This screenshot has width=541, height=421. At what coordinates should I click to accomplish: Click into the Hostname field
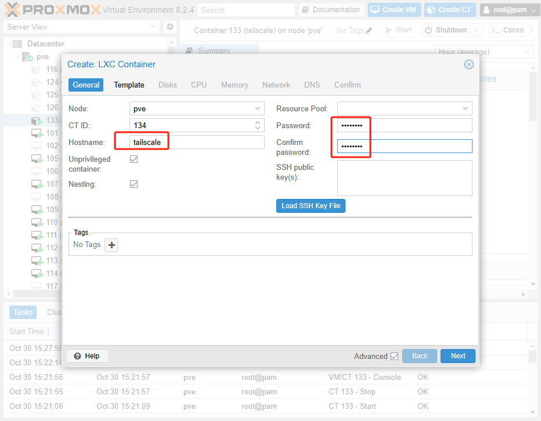click(197, 143)
